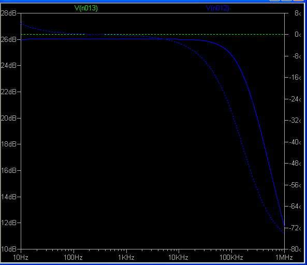This screenshot has width=307, height=265.
Task: Click the 18dB left axis label
Action: (8, 144)
